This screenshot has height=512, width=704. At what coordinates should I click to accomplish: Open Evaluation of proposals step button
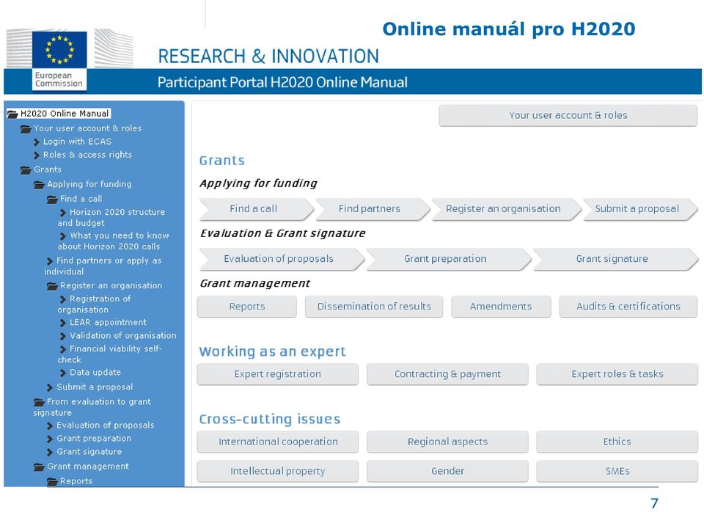tap(281, 259)
